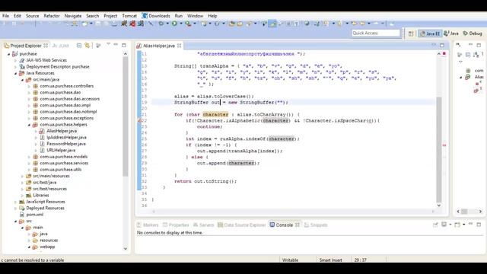The image size is (487, 274).
Task: Click the Open Perspective icon
Action: pos(411,33)
